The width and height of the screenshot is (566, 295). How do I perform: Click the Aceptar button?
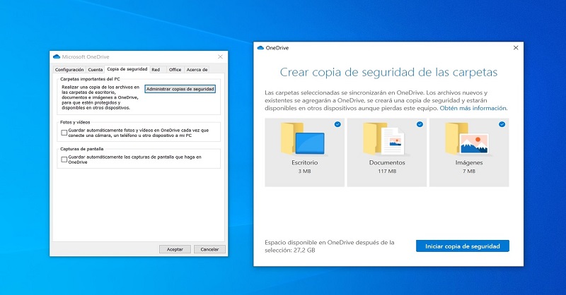pyautogui.click(x=175, y=249)
